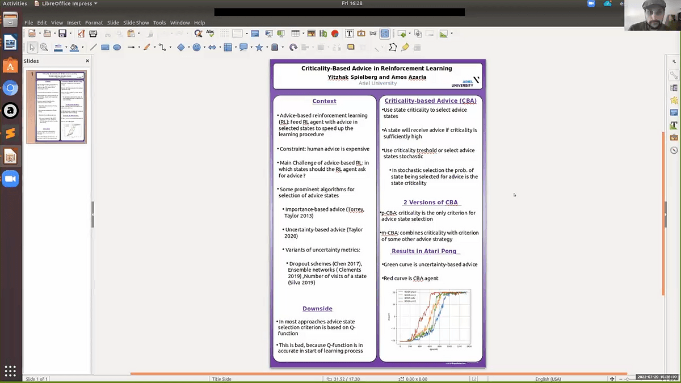Open the Format menu
This screenshot has height=383, width=681.
pyautogui.click(x=94, y=23)
